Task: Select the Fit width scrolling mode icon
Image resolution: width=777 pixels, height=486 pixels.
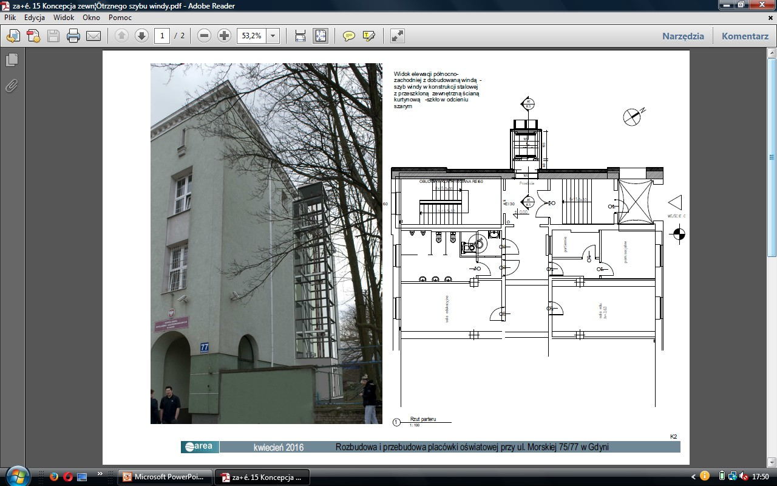Action: pos(300,36)
